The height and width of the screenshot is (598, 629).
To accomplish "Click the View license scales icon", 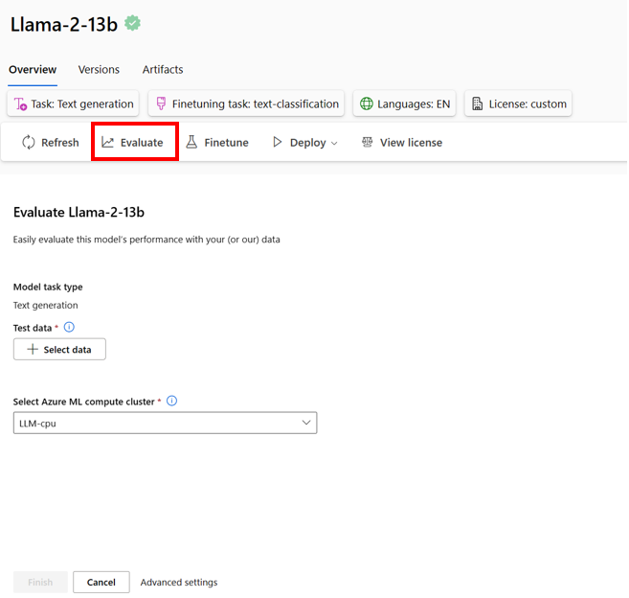I will (x=368, y=143).
